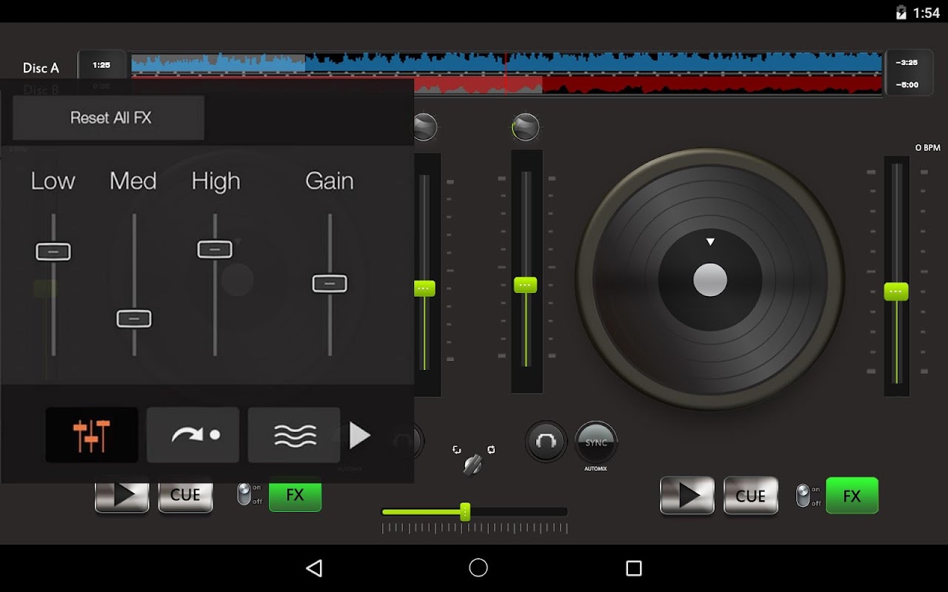Click the knob above the left channel fader
The height and width of the screenshot is (592, 948).
click(425, 127)
